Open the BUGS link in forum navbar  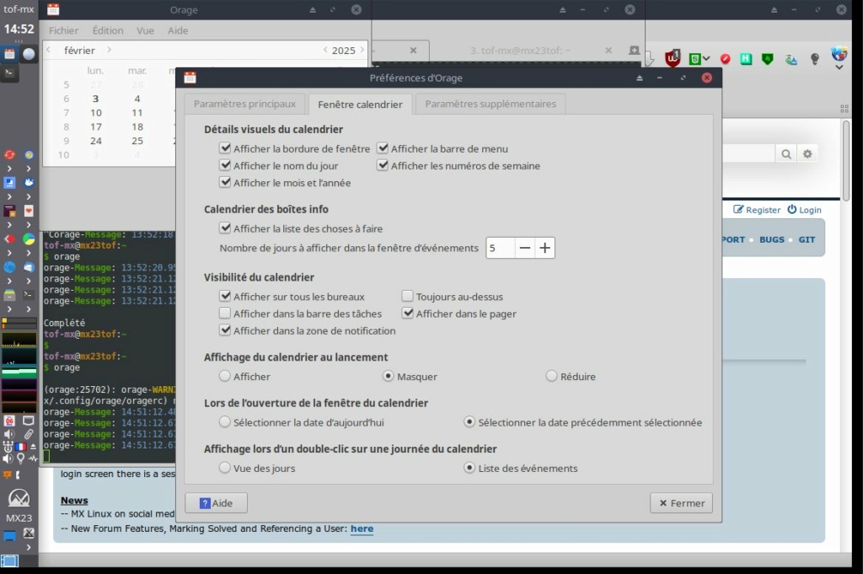pyautogui.click(x=772, y=240)
